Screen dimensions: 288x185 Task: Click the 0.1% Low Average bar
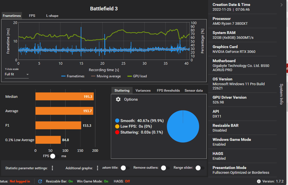48,140
